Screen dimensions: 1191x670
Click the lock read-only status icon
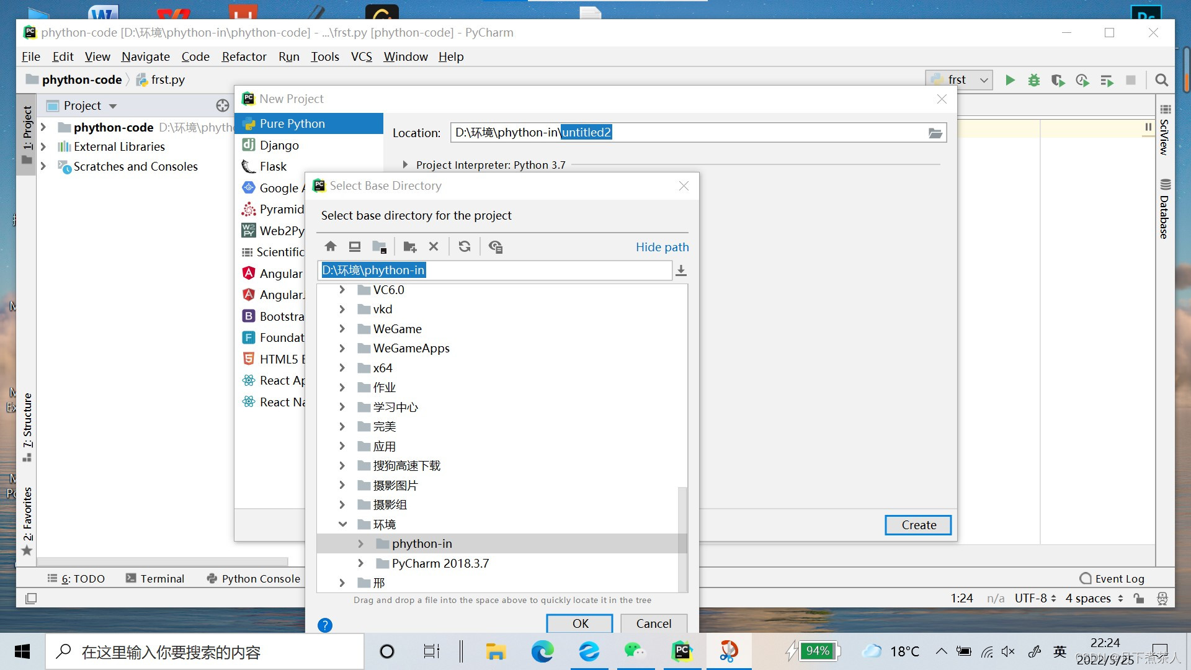click(1138, 598)
